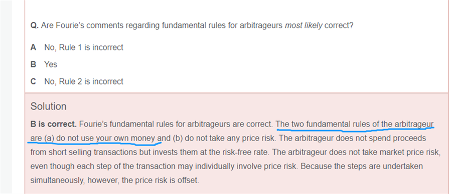450x194 pixels.
Task: Click the italic "most likely" phrase
Action: (304, 25)
